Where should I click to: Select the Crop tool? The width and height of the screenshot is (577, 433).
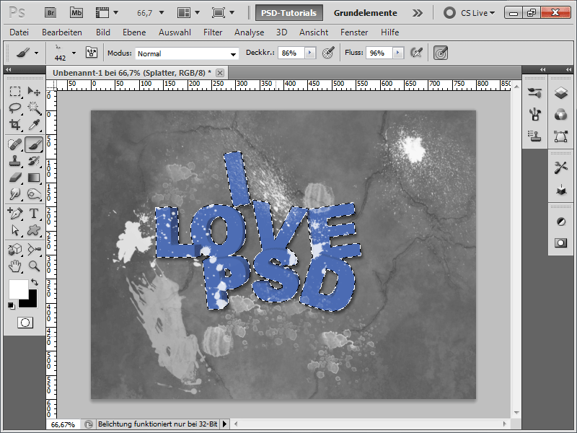15,125
